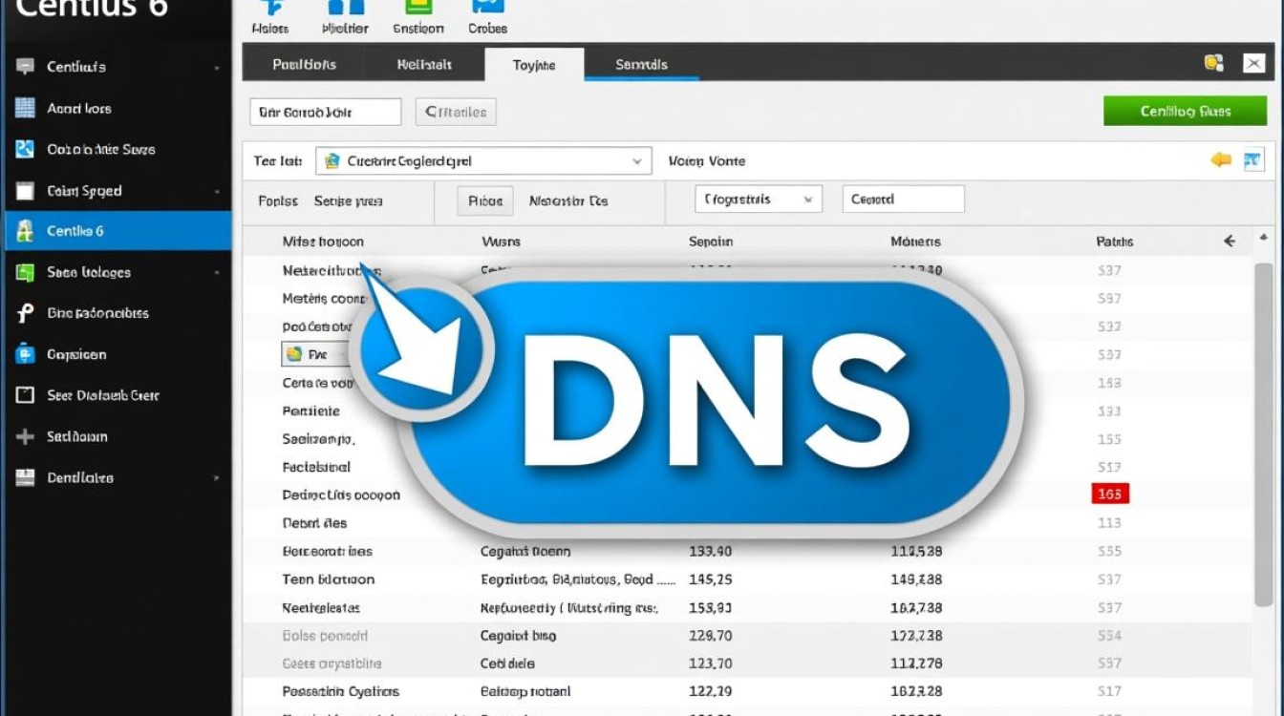Click in the Bir Goradb Jole field
Screen dimensions: 1284x716
click(x=326, y=112)
